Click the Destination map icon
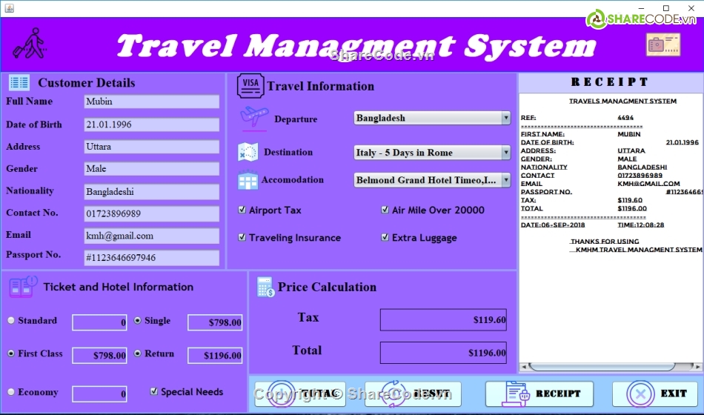The height and width of the screenshot is (415, 704). 248,152
